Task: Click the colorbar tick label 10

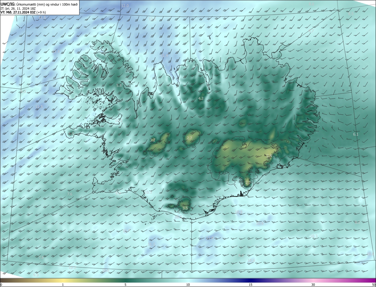Action: [188, 285]
